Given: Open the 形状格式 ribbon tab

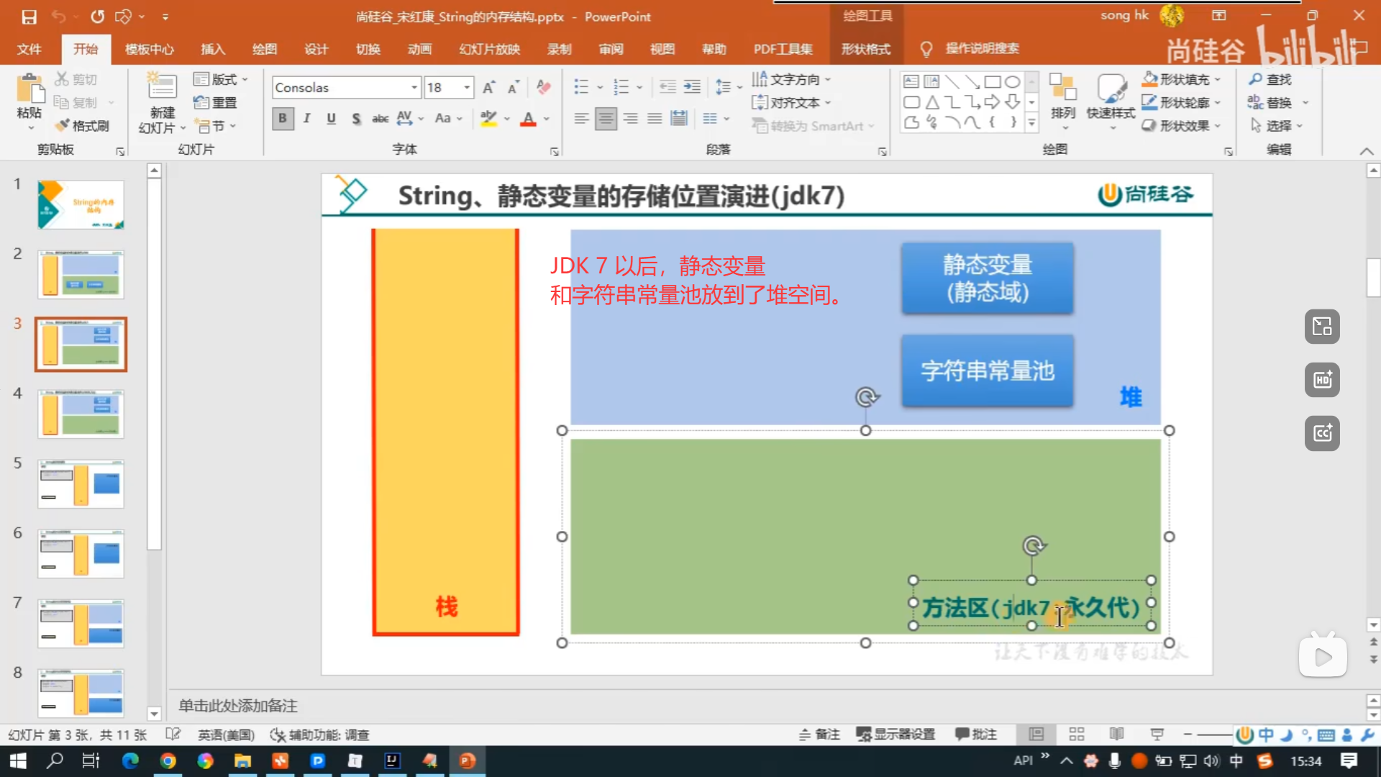Looking at the screenshot, I should (x=866, y=49).
